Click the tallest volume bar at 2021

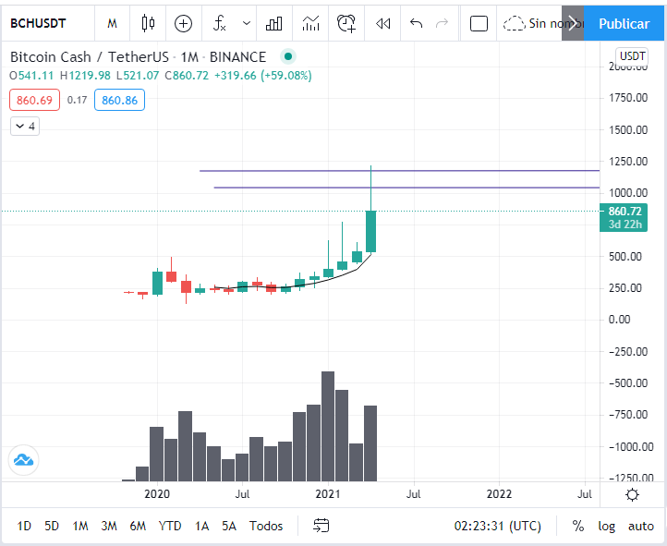pyautogui.click(x=328, y=426)
